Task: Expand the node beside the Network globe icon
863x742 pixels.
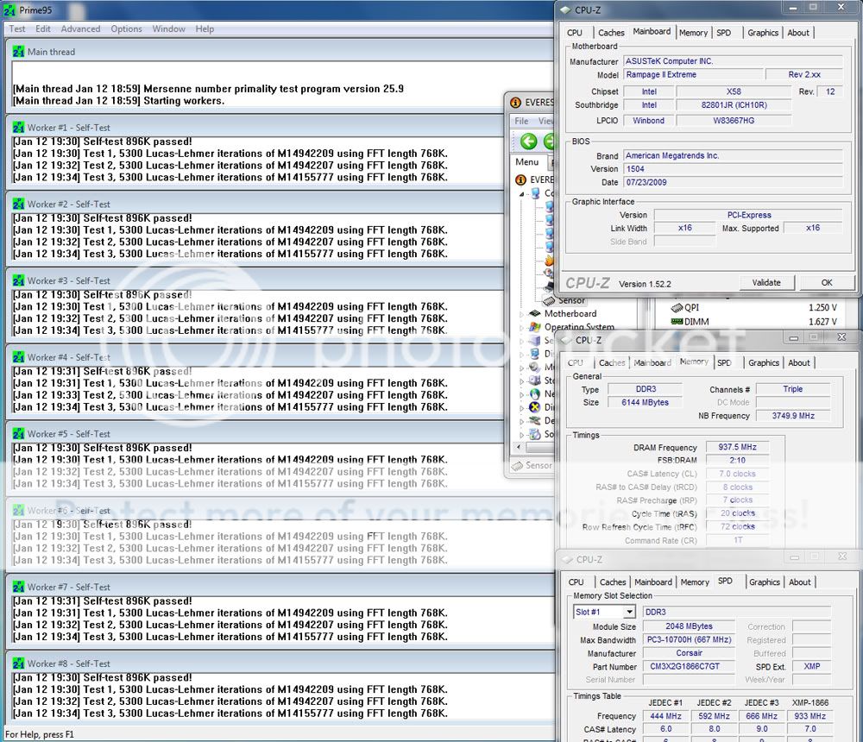Action: point(522,394)
